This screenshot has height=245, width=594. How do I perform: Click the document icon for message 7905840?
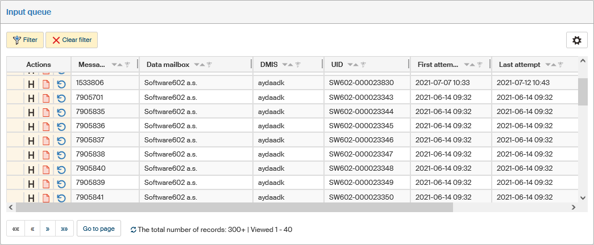[46, 169]
